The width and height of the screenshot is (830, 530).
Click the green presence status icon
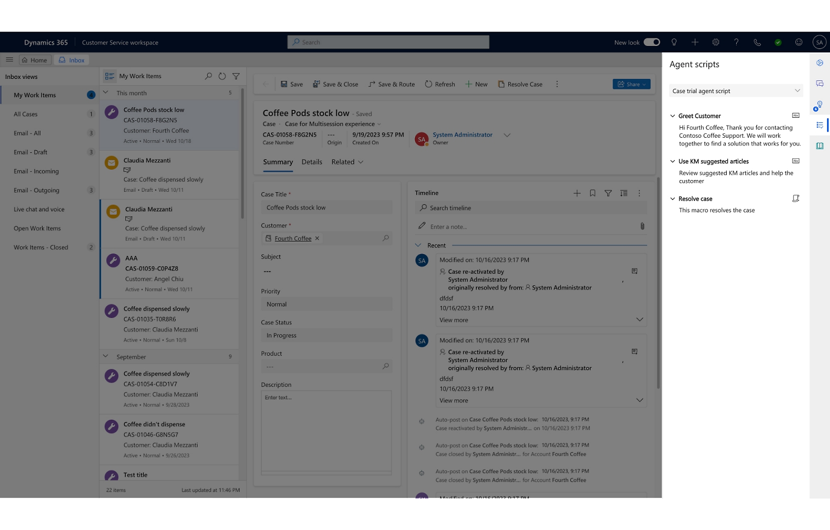778,42
